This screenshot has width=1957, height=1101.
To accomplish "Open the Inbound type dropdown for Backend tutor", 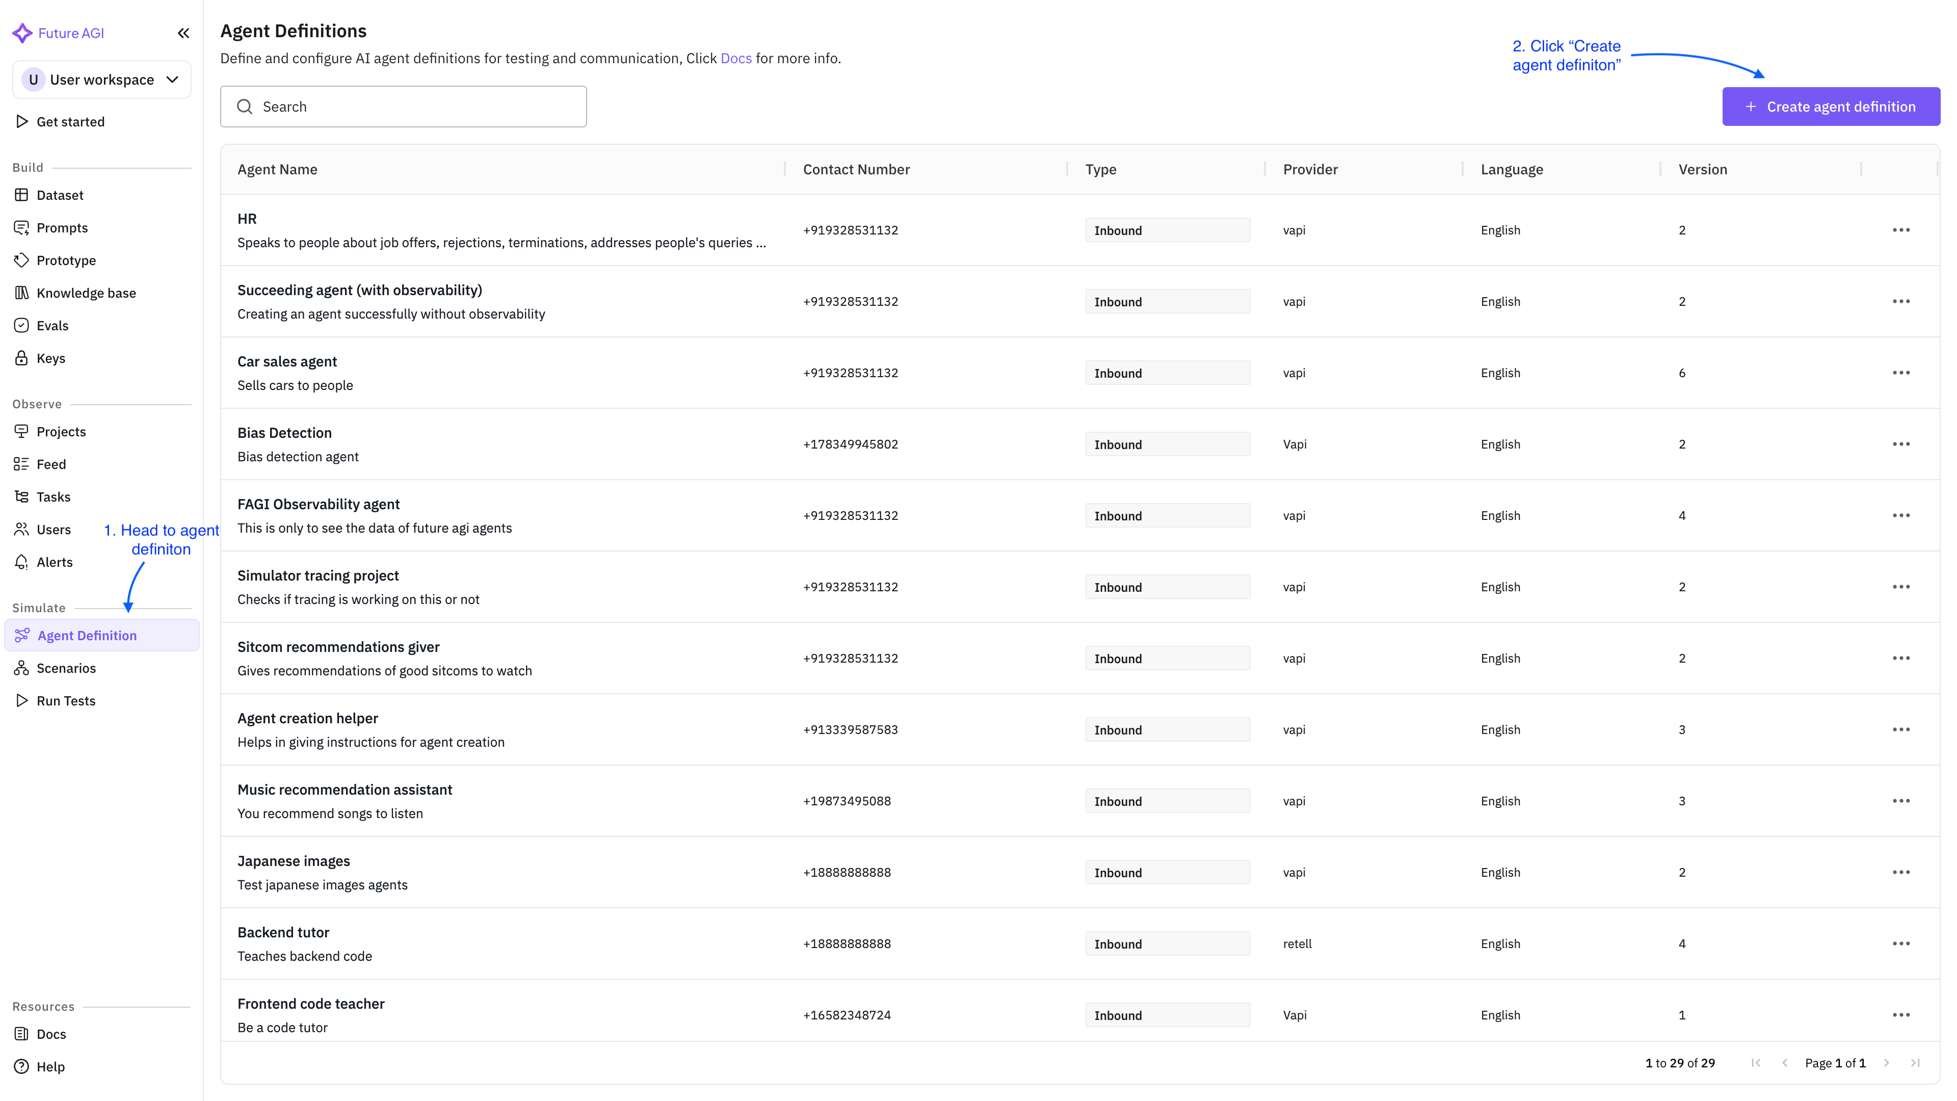I will pos(1168,943).
